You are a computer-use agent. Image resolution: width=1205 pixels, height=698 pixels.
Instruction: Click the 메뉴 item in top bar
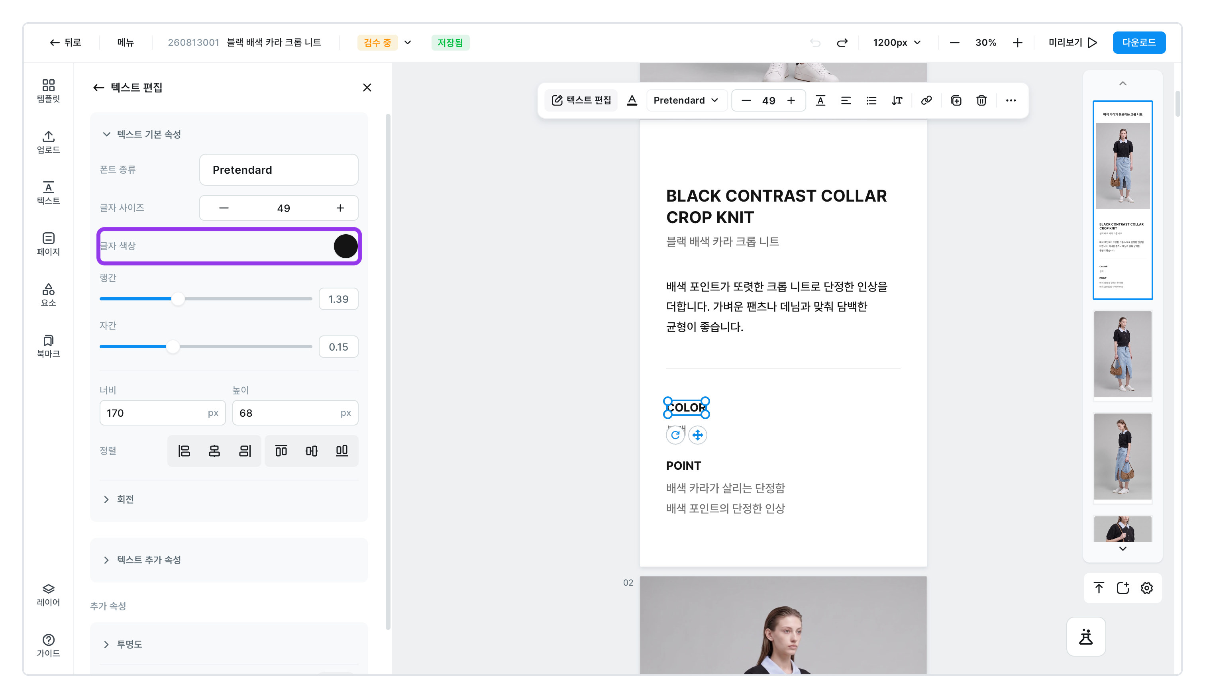coord(126,43)
